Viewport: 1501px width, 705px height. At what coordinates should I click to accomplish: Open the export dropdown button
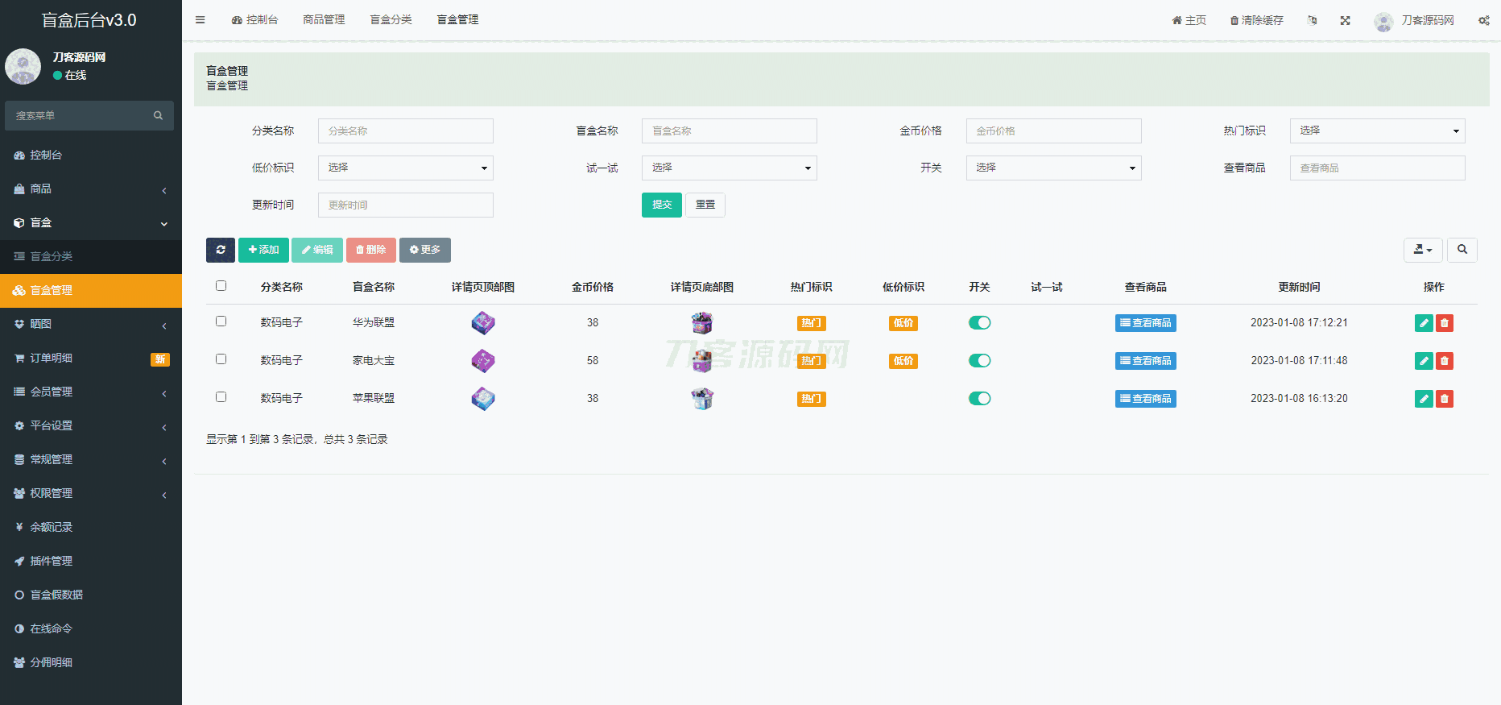point(1422,250)
